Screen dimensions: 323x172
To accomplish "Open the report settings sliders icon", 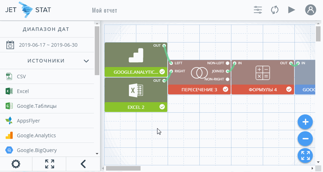I will click(258, 10).
